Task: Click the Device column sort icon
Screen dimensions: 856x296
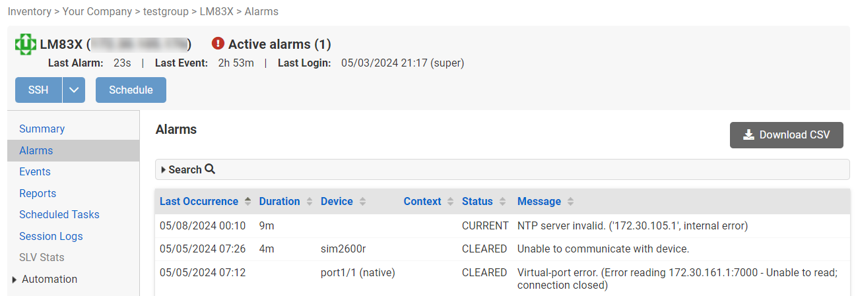Action: (x=362, y=202)
